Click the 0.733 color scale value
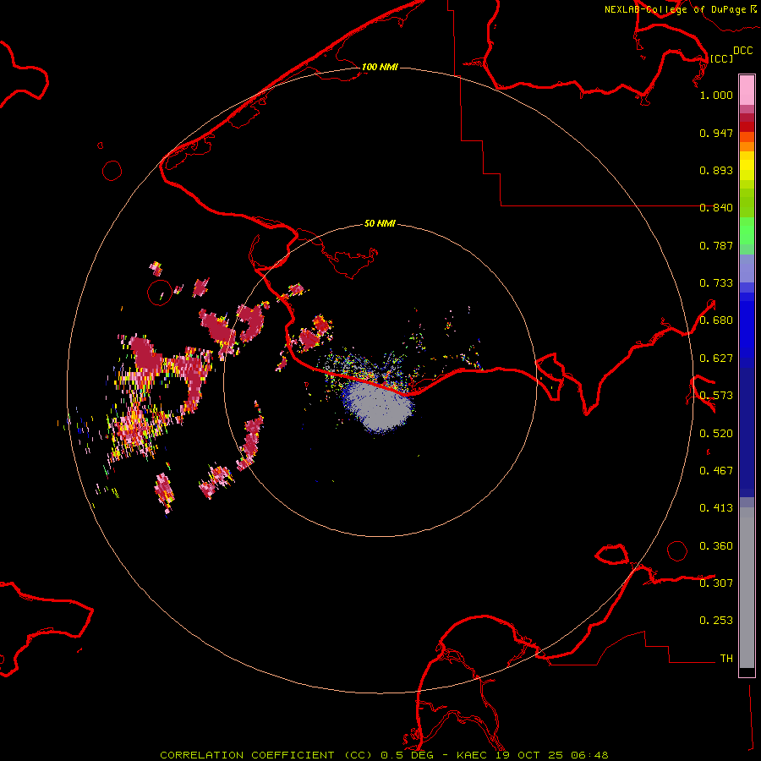 pos(716,283)
